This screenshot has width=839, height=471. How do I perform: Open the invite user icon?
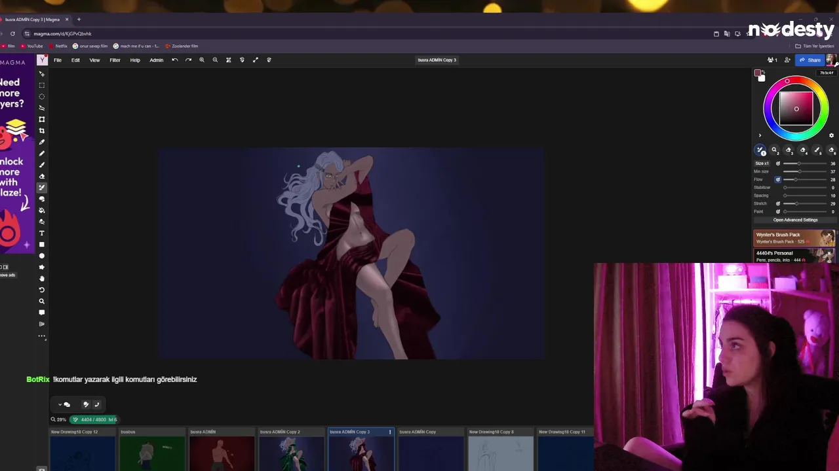787,60
